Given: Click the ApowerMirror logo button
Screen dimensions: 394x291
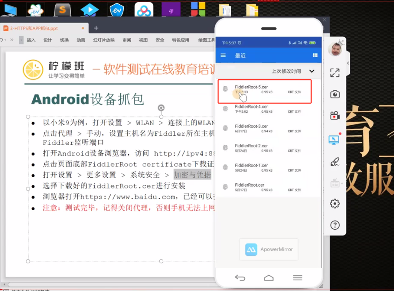Looking at the screenshot, I should pyautogui.click(x=269, y=249).
